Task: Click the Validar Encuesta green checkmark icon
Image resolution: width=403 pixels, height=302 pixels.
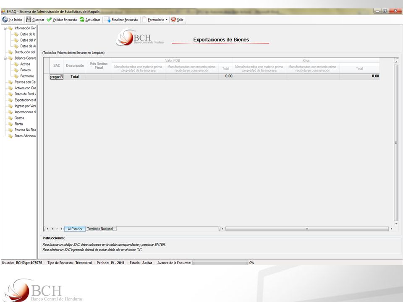Action: (49, 20)
